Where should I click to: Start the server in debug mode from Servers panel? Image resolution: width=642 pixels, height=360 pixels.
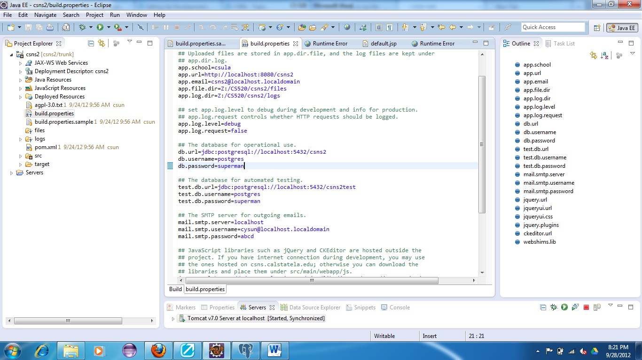coord(554,307)
